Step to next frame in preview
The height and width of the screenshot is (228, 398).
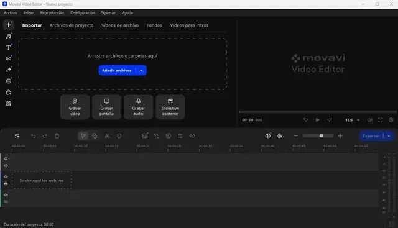click(330, 120)
